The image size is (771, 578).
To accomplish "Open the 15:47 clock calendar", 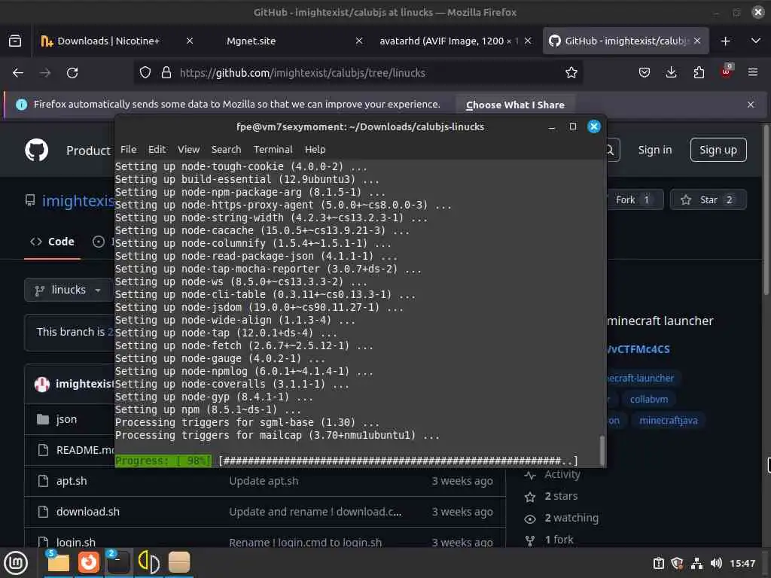I will 742,563.
